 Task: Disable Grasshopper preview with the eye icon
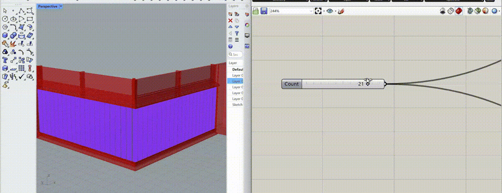[443, 11]
